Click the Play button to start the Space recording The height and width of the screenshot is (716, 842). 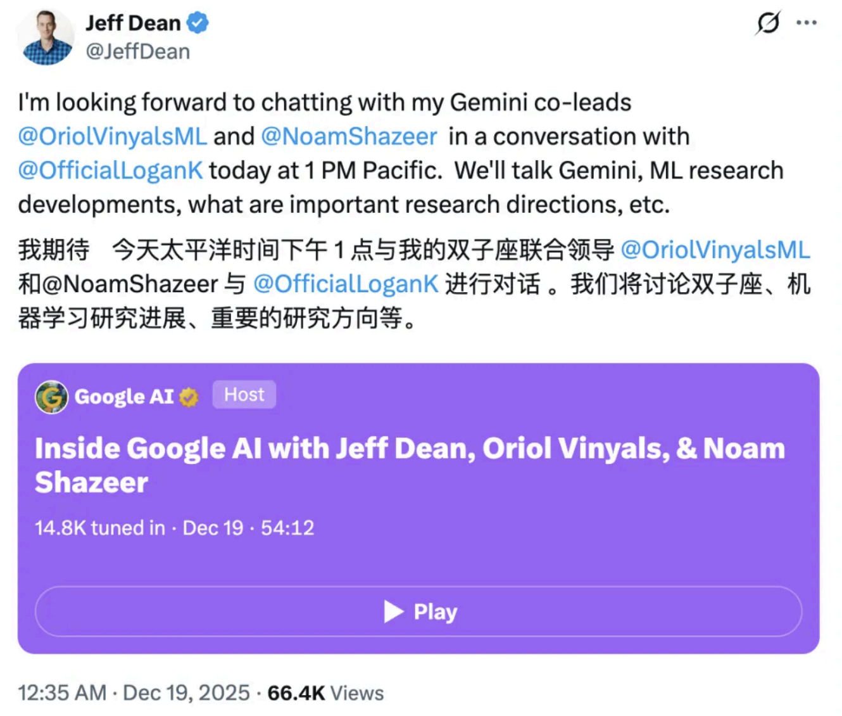420,611
